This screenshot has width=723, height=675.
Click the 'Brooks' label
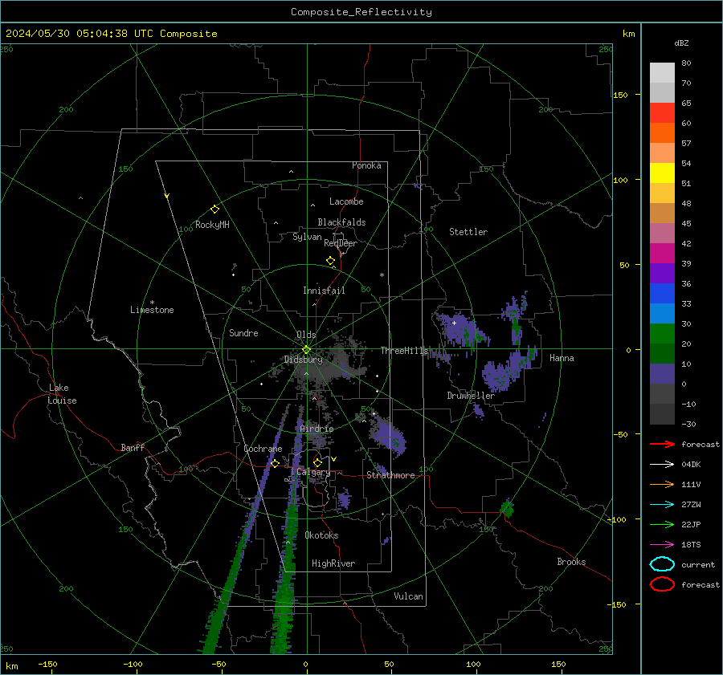(571, 562)
